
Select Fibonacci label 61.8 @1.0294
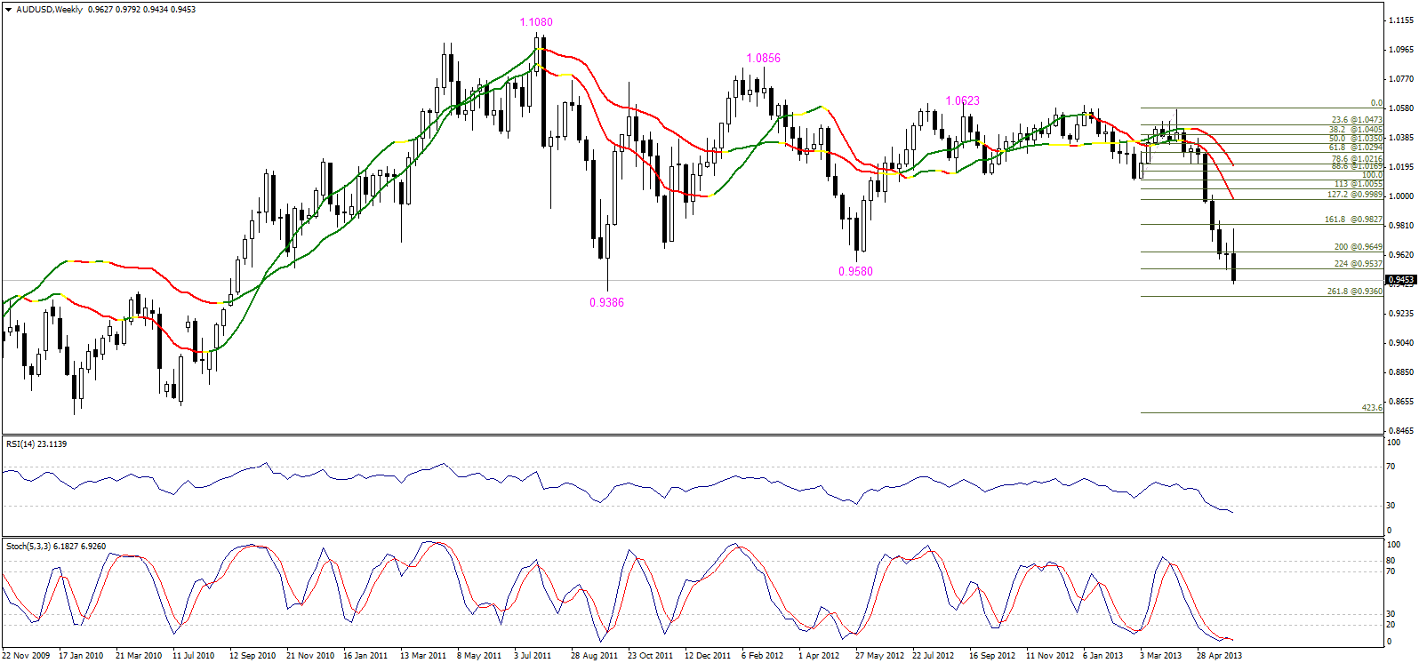(x=1356, y=148)
